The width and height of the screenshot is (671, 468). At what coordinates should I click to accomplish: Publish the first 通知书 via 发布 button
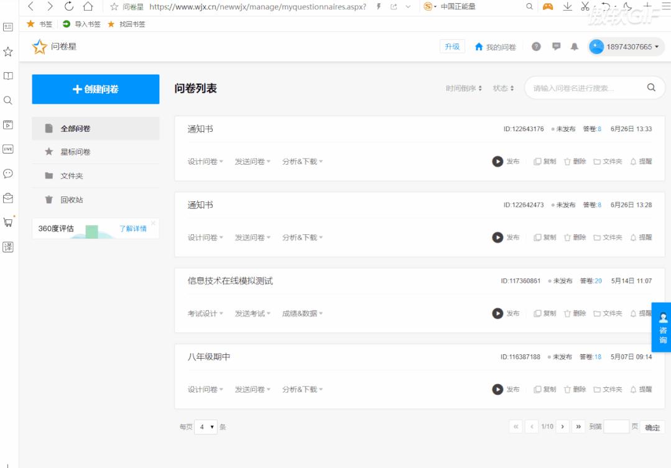pos(504,160)
